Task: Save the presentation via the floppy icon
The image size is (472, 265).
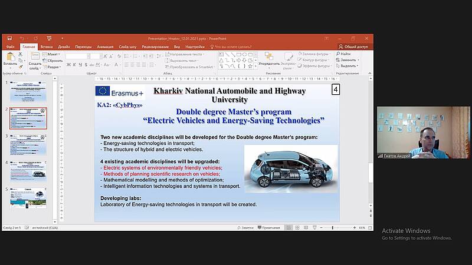Action: coord(9,38)
